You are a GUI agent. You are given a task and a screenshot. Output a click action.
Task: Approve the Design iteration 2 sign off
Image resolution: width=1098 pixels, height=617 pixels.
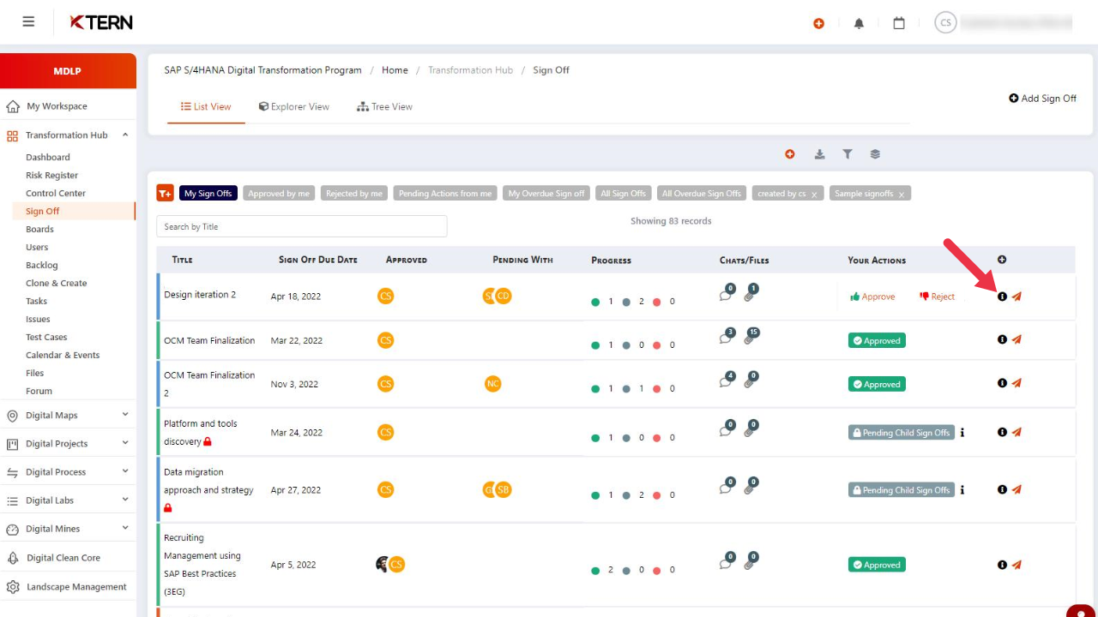[x=872, y=297]
